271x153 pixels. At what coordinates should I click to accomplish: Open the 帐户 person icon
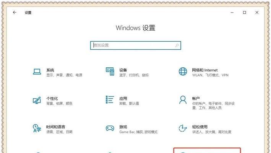183,100
